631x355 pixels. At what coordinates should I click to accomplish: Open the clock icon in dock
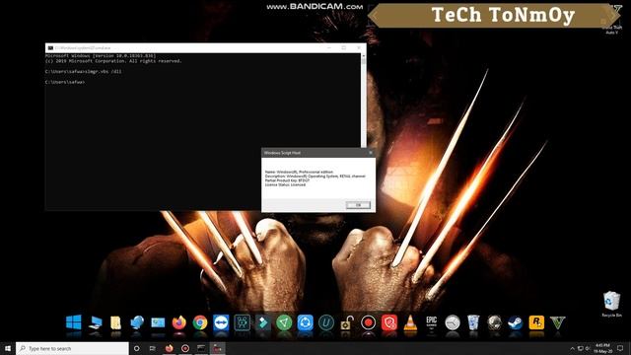pos(453,322)
